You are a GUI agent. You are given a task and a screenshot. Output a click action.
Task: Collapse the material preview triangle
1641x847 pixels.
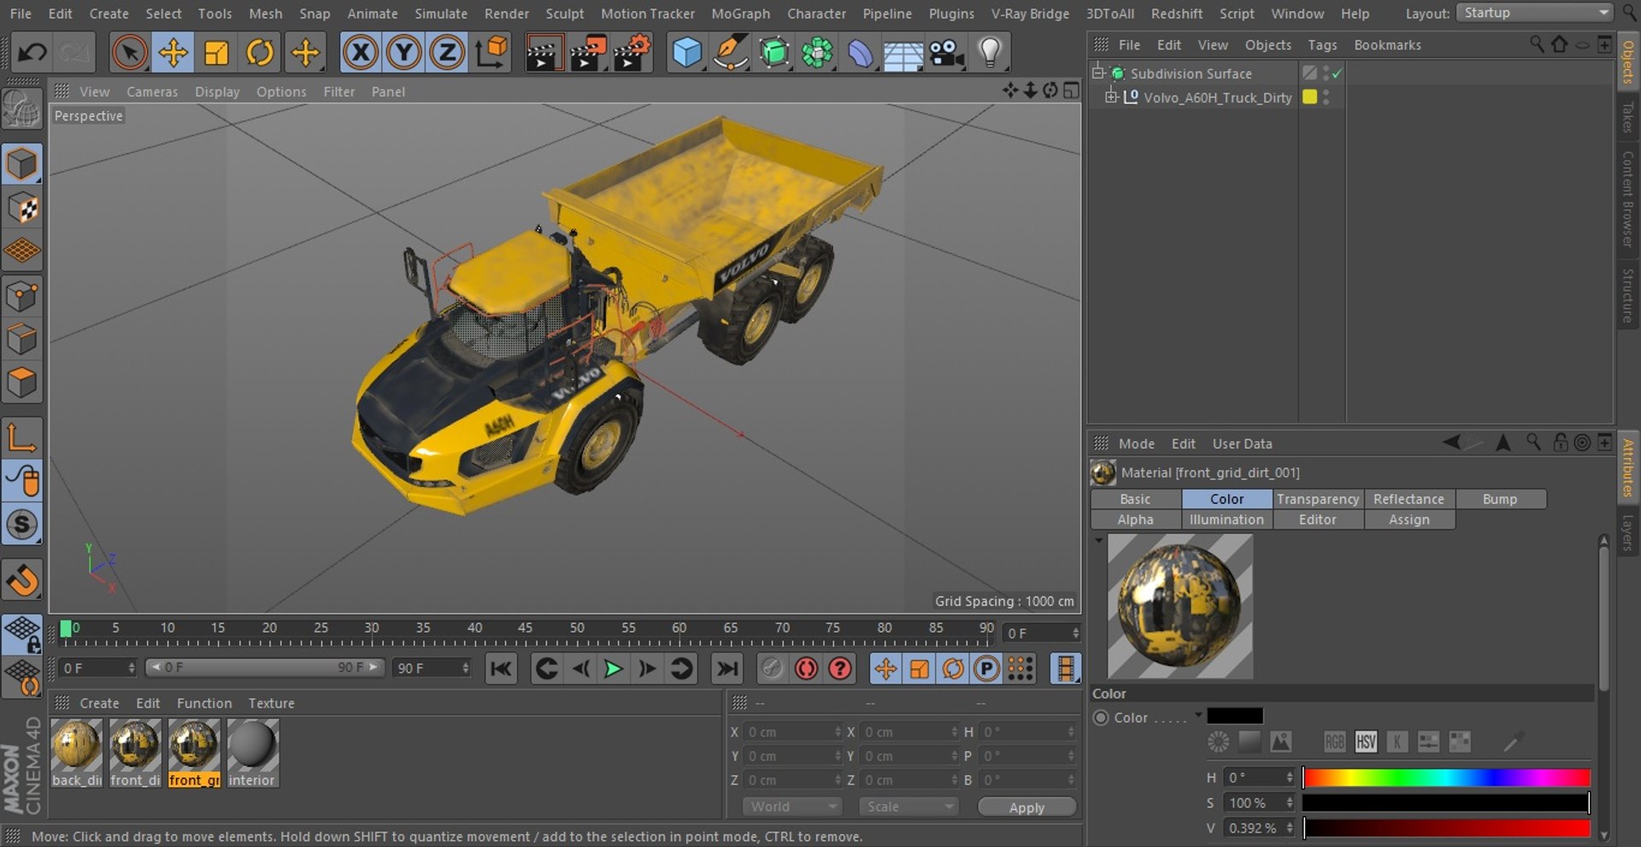pos(1098,541)
